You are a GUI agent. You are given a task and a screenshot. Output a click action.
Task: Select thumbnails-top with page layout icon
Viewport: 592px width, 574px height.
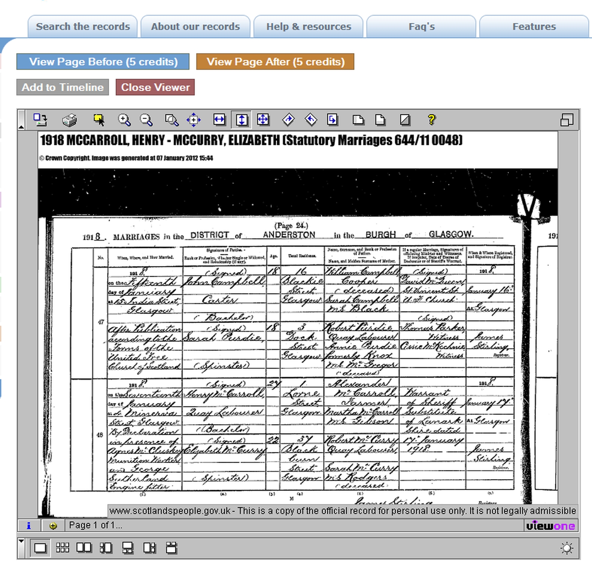pyautogui.click(x=171, y=548)
